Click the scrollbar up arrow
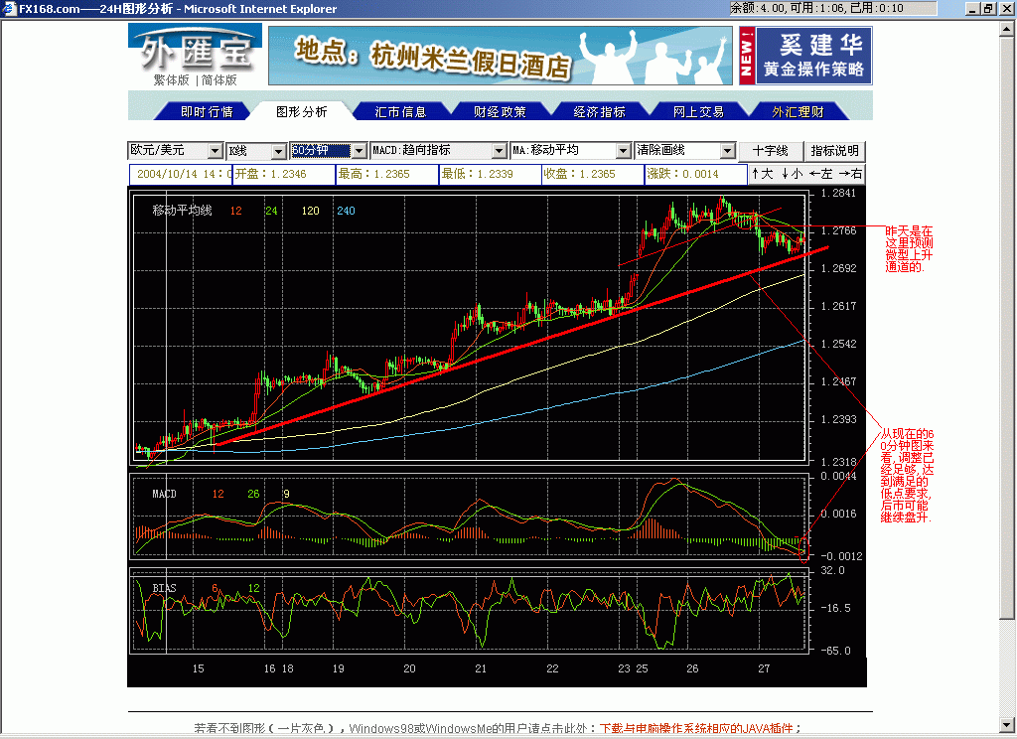The width and height of the screenshot is (1017, 739). pos(1007,28)
